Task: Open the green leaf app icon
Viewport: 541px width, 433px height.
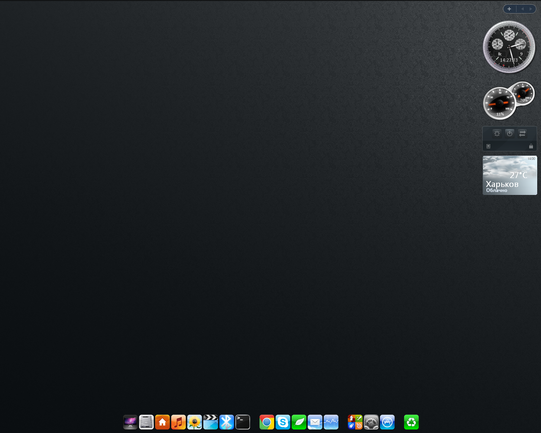Action: coord(299,422)
